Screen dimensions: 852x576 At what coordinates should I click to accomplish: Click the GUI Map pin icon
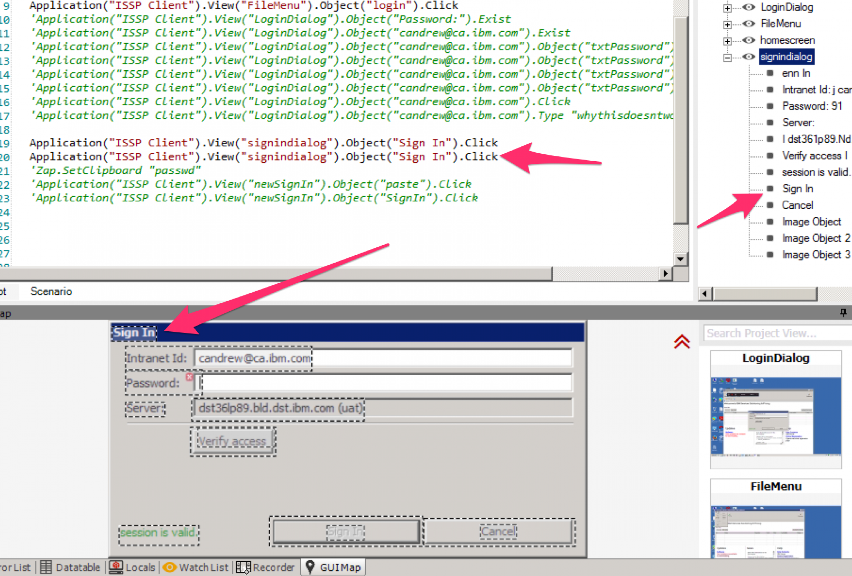pyautogui.click(x=310, y=567)
